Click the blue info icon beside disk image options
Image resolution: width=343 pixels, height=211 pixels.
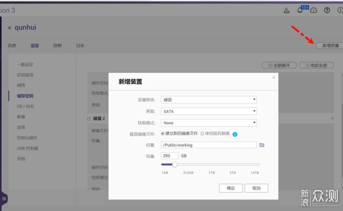(x=235, y=134)
